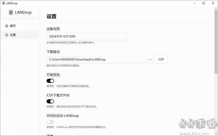Click the 打开下载文件夹 label
Viewport: 218px width, 136px height.
(58, 95)
